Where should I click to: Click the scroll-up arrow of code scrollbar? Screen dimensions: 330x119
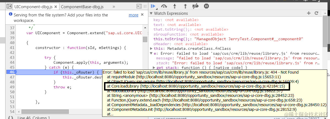(x=145, y=27)
